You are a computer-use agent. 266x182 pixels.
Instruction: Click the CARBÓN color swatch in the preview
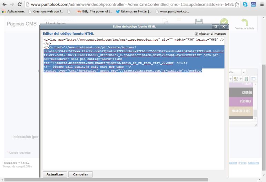(241, 92)
